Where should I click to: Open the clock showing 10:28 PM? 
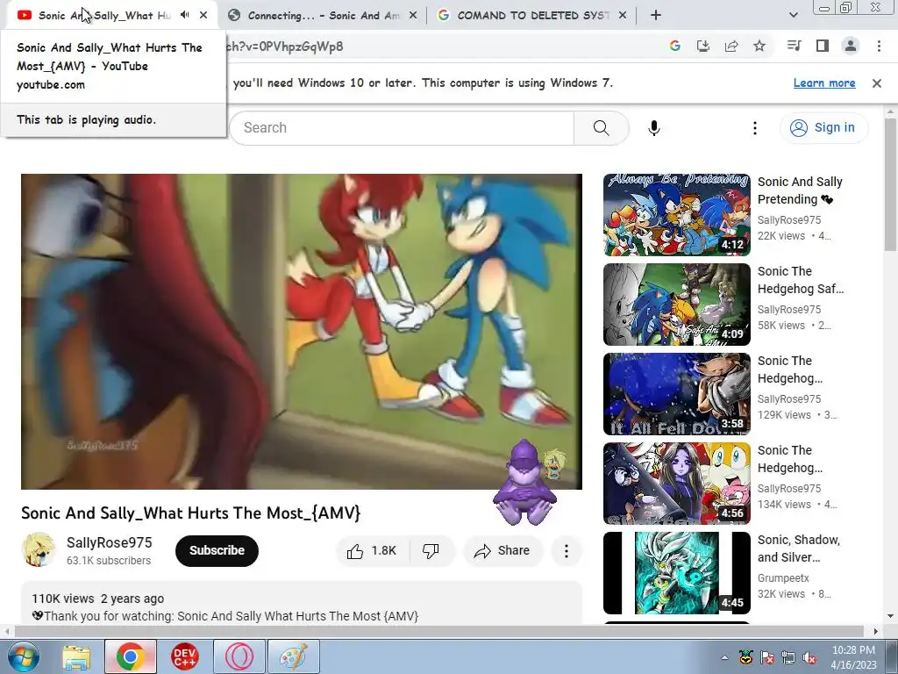click(853, 657)
